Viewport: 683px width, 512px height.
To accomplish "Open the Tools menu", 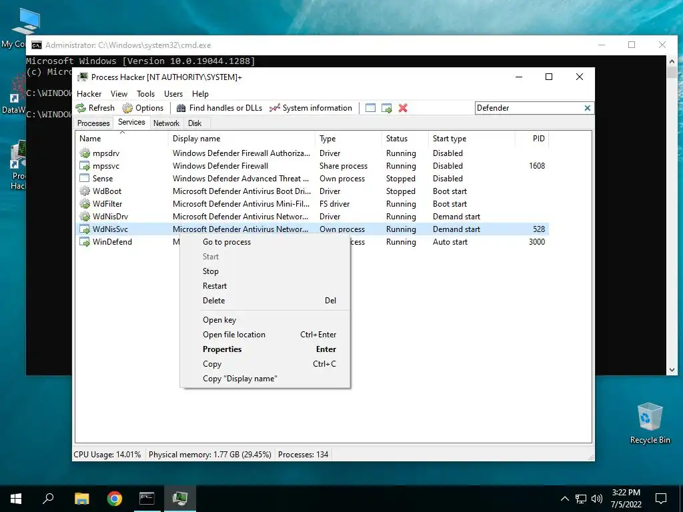I will [x=145, y=94].
